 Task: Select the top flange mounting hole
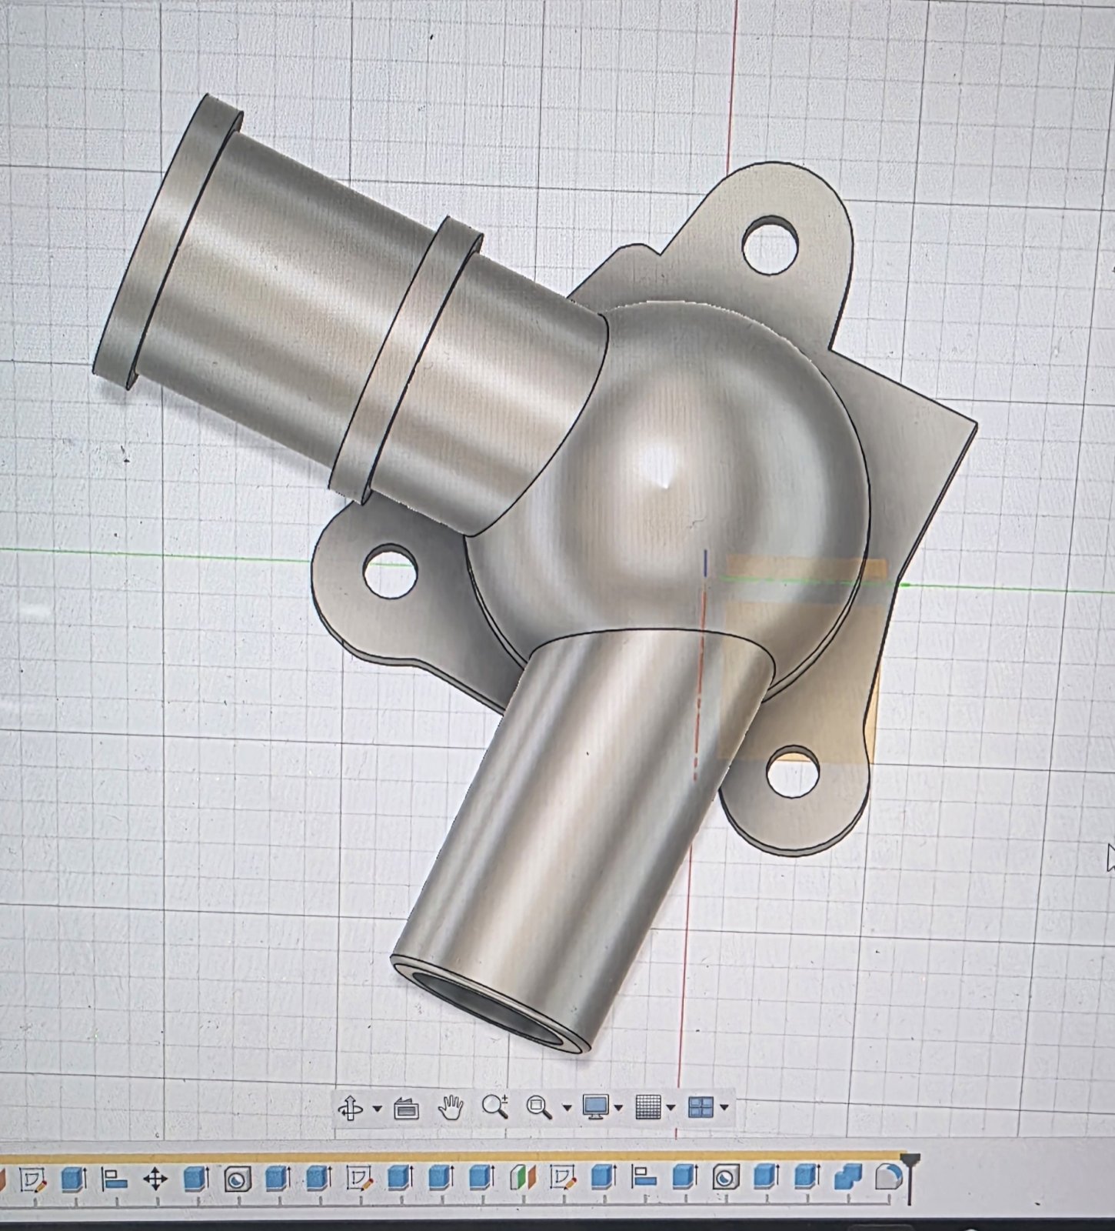[x=771, y=244]
